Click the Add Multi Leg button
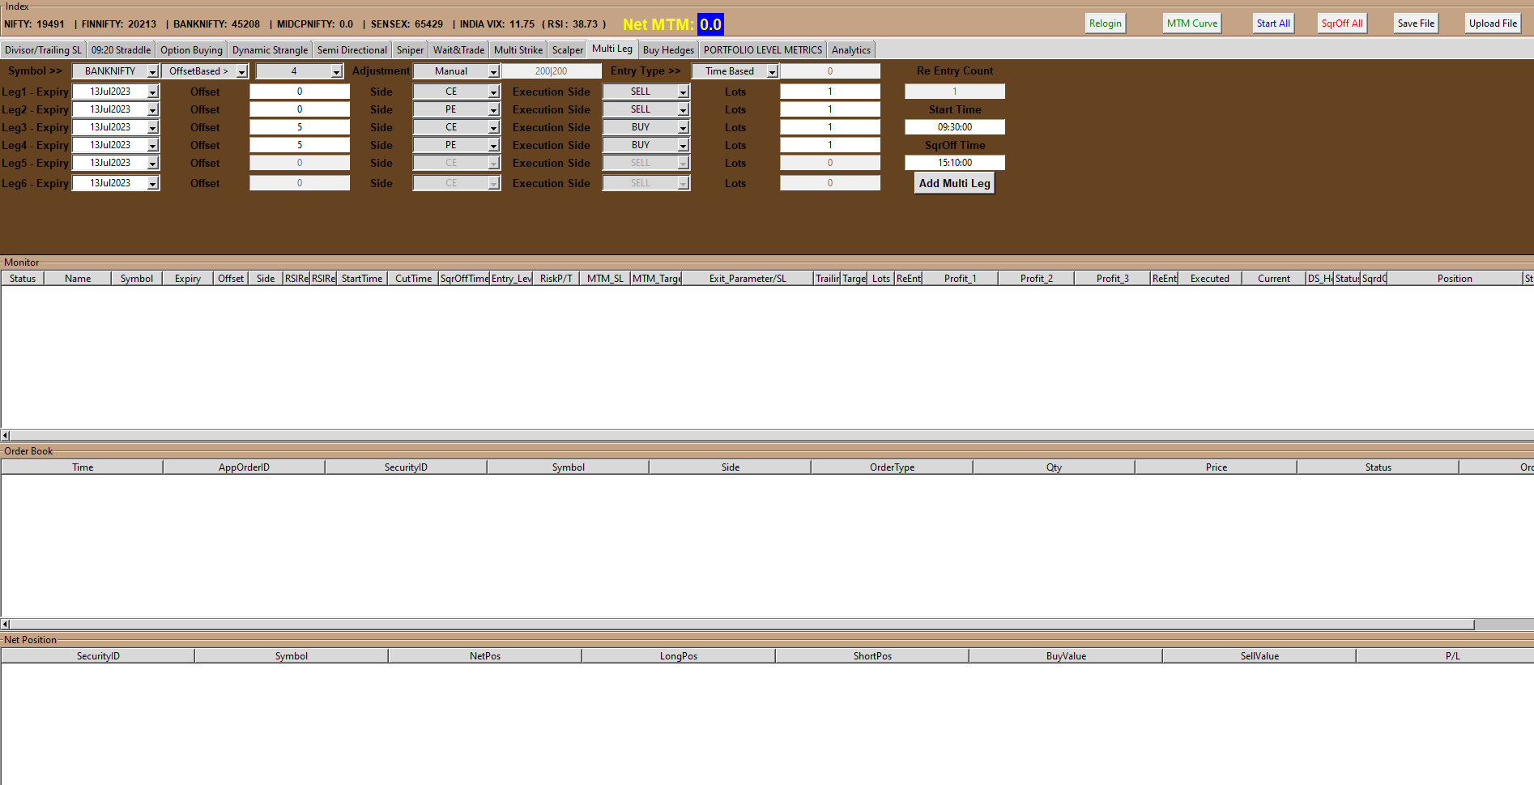The image size is (1534, 785). tap(954, 183)
